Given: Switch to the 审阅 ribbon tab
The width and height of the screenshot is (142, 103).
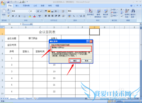Looking at the screenshot, I should tap(50, 6).
